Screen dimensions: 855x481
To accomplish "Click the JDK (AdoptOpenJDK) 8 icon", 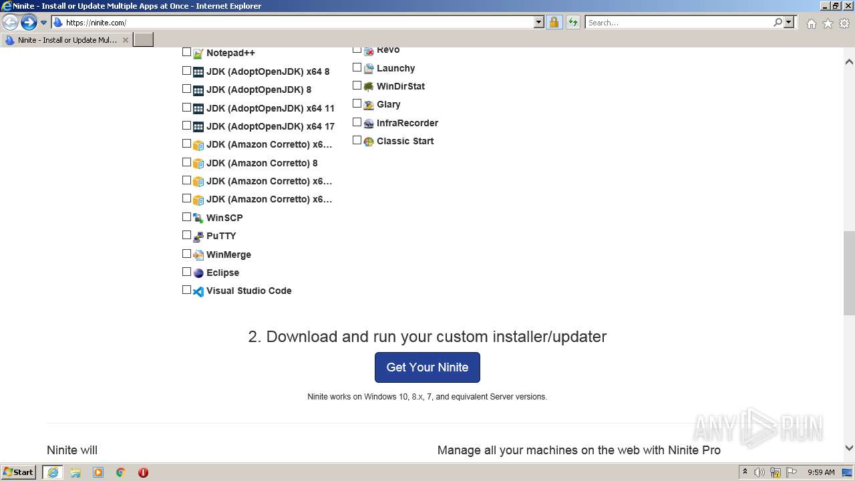I will point(198,90).
